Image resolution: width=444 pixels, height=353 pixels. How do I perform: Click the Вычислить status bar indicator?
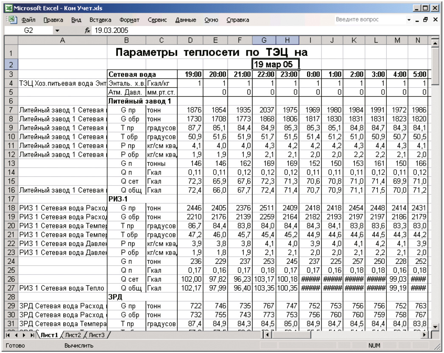coord(79,346)
